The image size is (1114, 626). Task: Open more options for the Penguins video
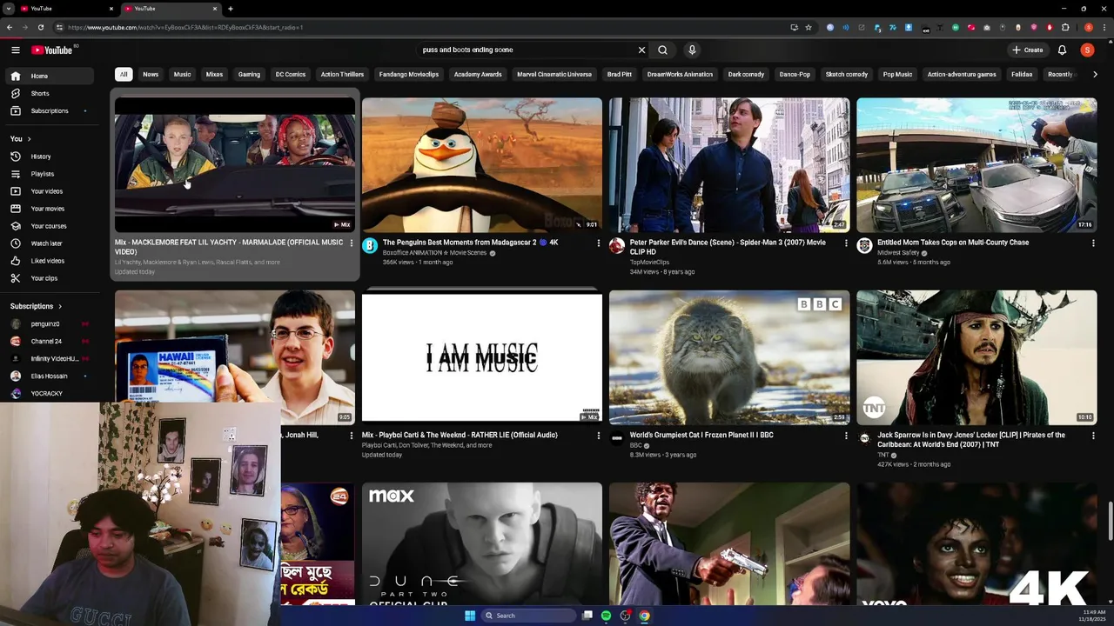click(598, 243)
